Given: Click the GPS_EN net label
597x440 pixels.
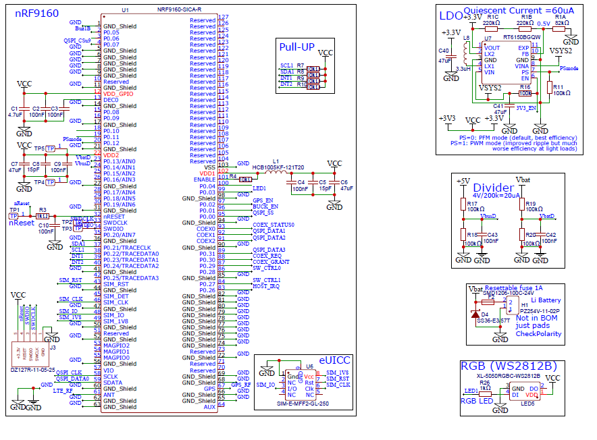Looking at the screenshot, I should tap(263, 200).
